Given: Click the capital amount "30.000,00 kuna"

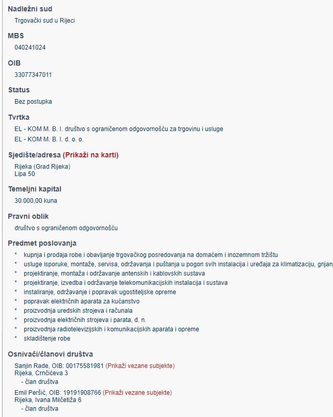Looking at the screenshot, I should point(36,201).
